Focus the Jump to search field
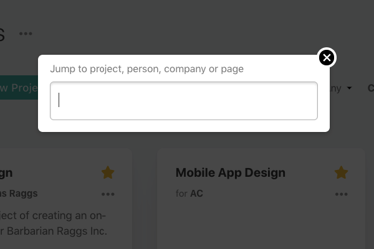Viewport: 374px width, 249px height. (x=184, y=101)
